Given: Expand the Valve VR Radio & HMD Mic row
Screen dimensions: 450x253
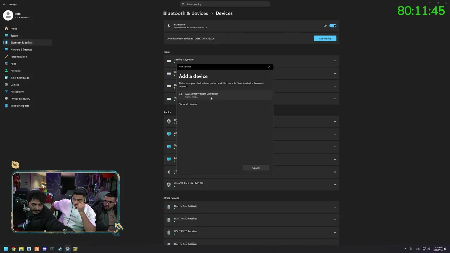Looking at the screenshot, I should (x=335, y=185).
